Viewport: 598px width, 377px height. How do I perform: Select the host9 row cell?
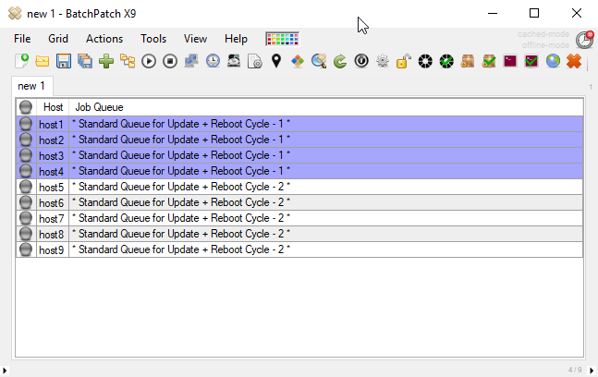(x=53, y=249)
